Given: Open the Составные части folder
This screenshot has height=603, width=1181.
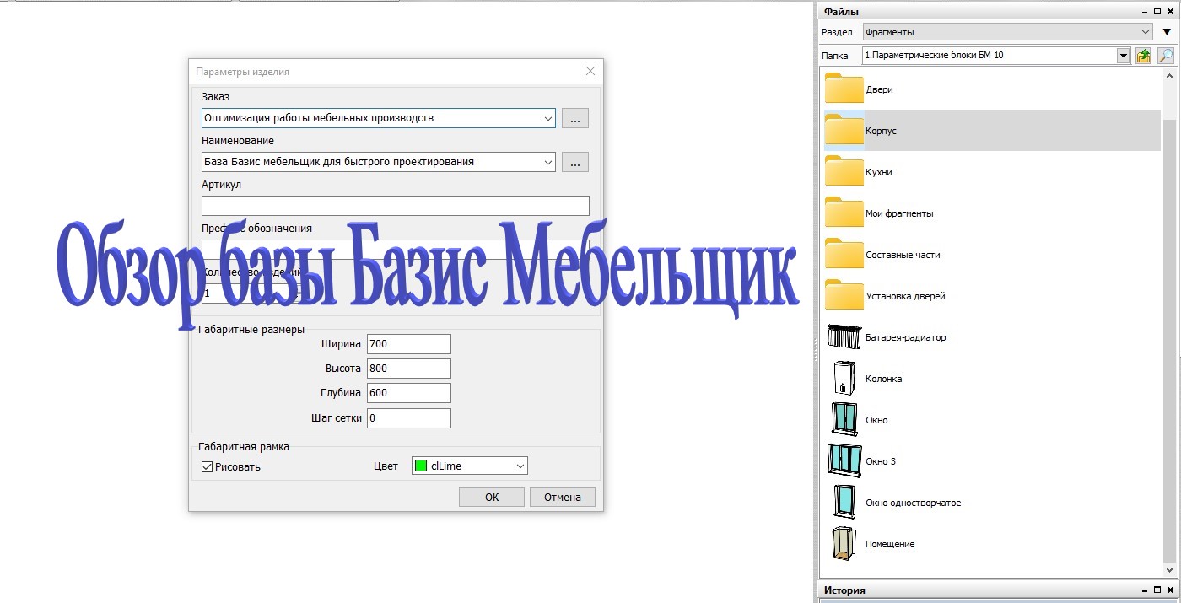Looking at the screenshot, I should [844, 255].
